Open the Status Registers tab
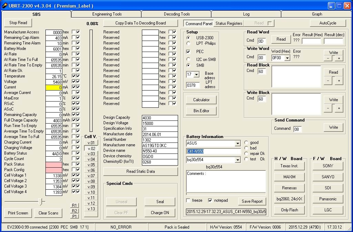 pyautogui.click(x=229, y=23)
